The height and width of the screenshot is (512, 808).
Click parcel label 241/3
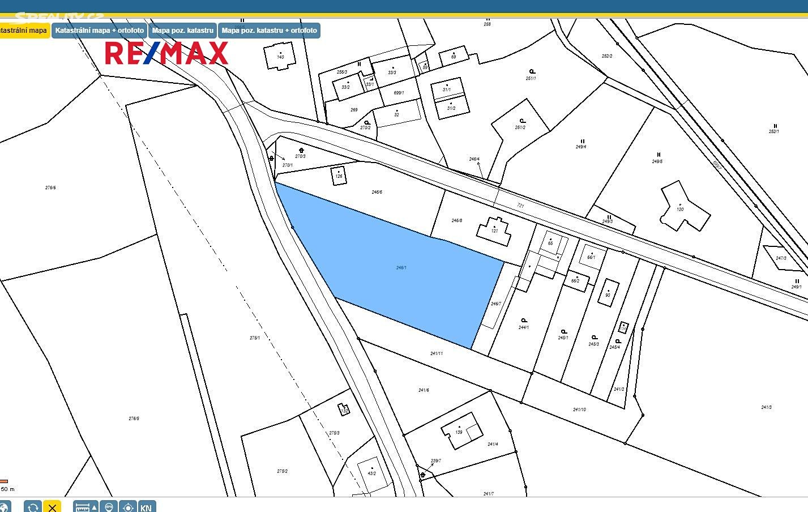pyautogui.click(x=766, y=407)
